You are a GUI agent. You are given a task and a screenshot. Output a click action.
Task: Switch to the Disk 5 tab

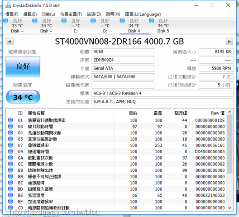point(163,26)
